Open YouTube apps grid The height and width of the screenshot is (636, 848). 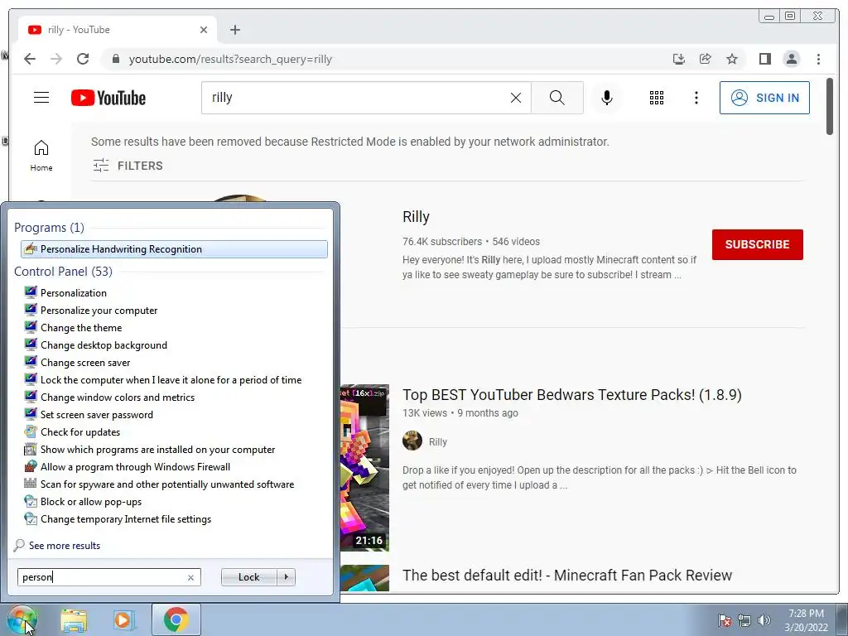coord(657,98)
